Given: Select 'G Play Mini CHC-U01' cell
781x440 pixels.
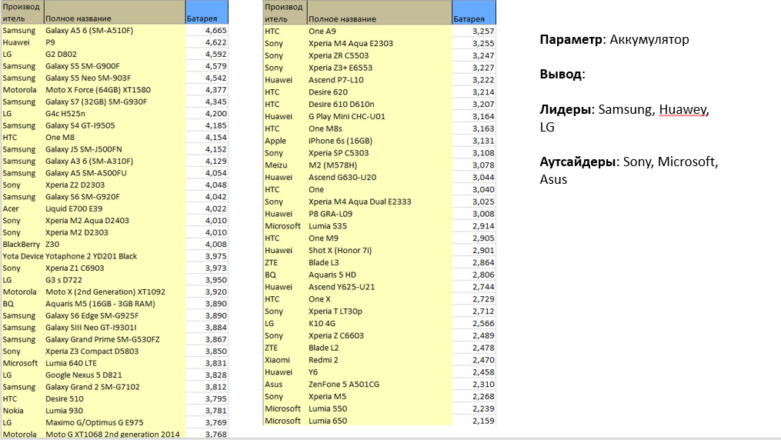Looking at the screenshot, I should pyautogui.click(x=379, y=116).
